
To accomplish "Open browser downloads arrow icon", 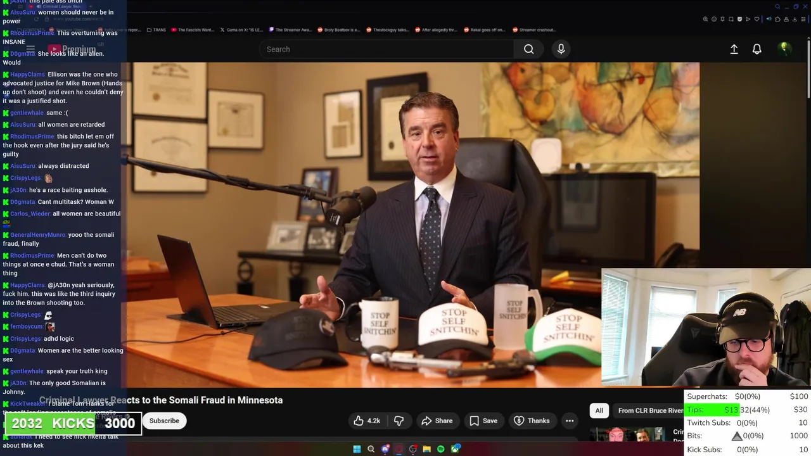I will point(795,19).
